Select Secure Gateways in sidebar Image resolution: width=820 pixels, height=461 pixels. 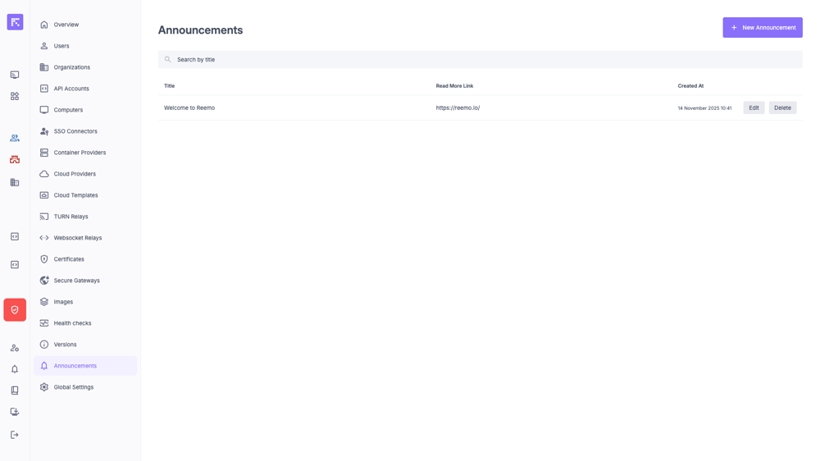(x=76, y=281)
